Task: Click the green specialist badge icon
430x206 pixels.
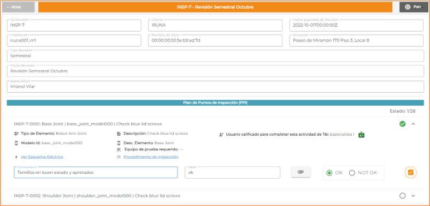Action: pyautogui.click(x=362, y=135)
